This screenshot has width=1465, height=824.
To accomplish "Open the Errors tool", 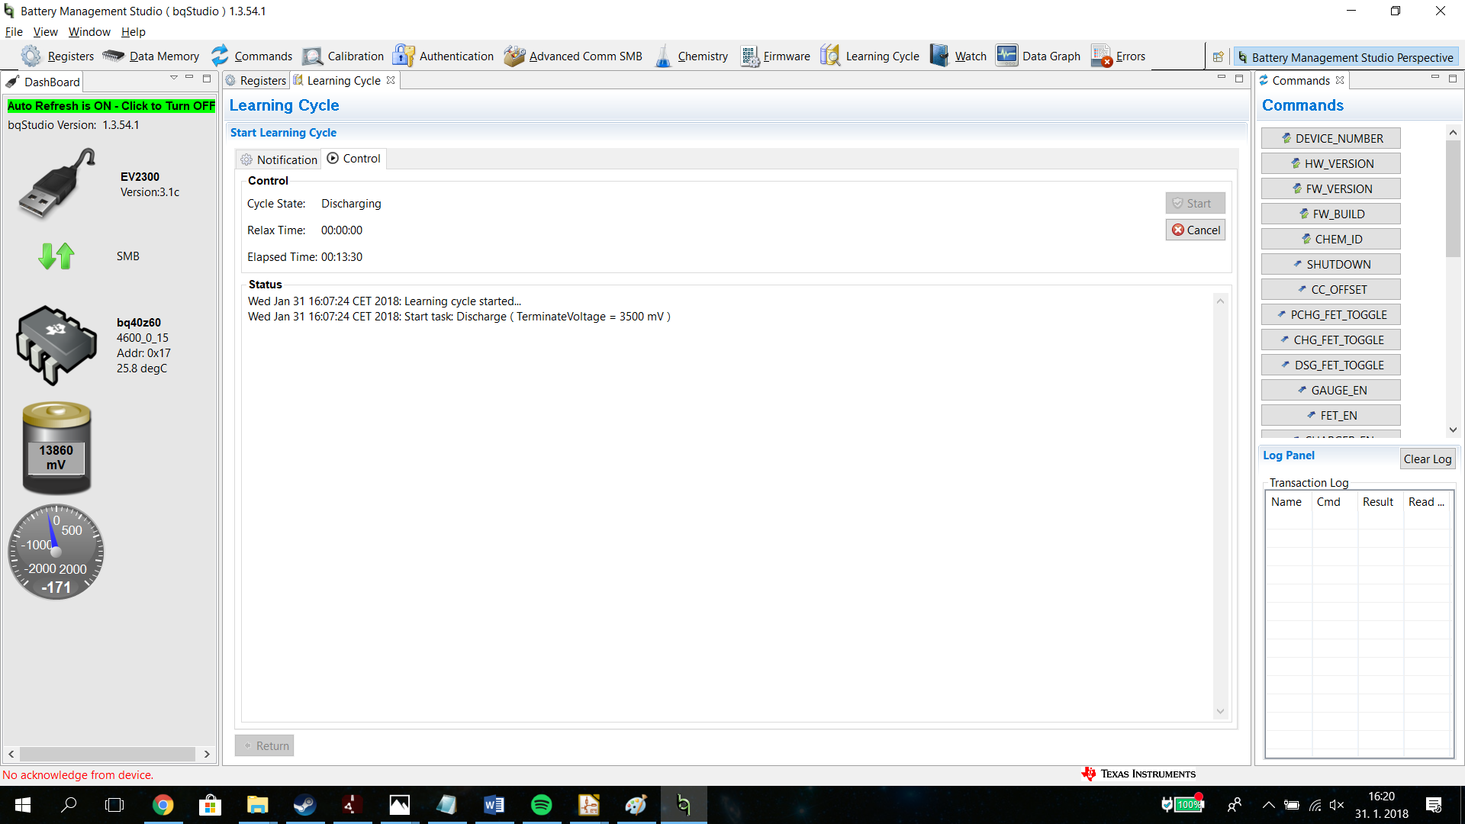I will click(x=1119, y=56).
